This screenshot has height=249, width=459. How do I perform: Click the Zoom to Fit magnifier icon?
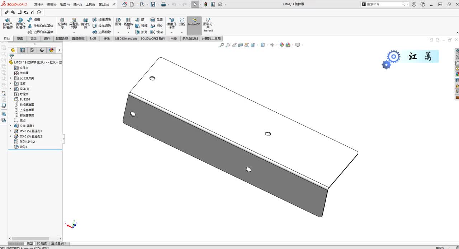(x=222, y=45)
